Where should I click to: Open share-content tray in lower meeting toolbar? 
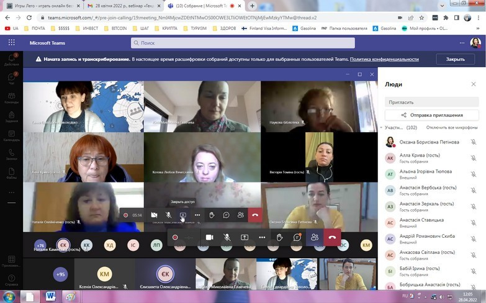pyautogui.click(x=244, y=237)
